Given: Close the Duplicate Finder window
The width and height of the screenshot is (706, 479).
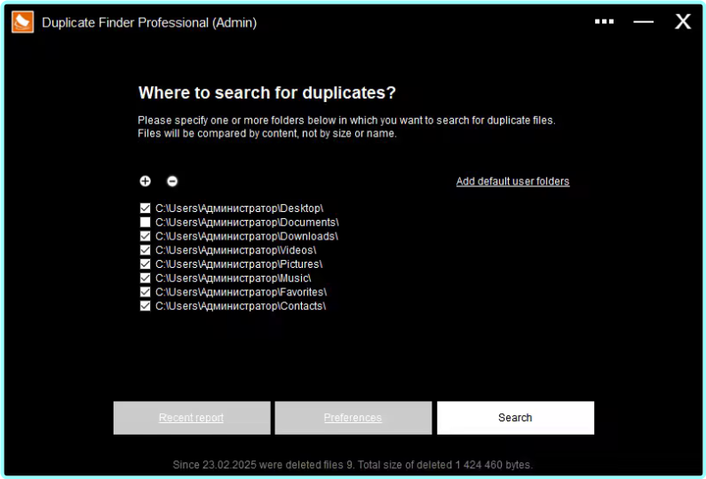Looking at the screenshot, I should click(x=682, y=22).
